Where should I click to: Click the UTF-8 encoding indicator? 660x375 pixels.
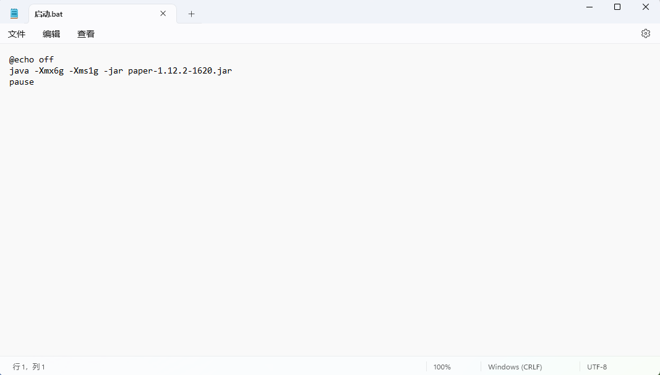(597, 367)
